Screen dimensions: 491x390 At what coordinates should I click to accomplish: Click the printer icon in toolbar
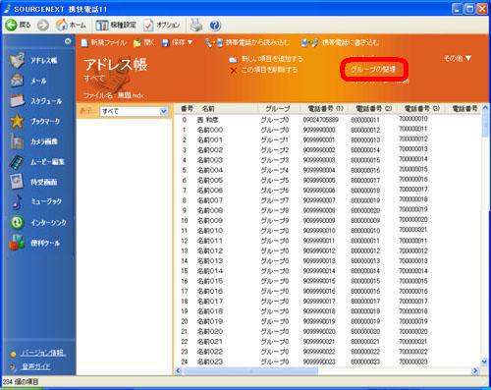[196, 25]
